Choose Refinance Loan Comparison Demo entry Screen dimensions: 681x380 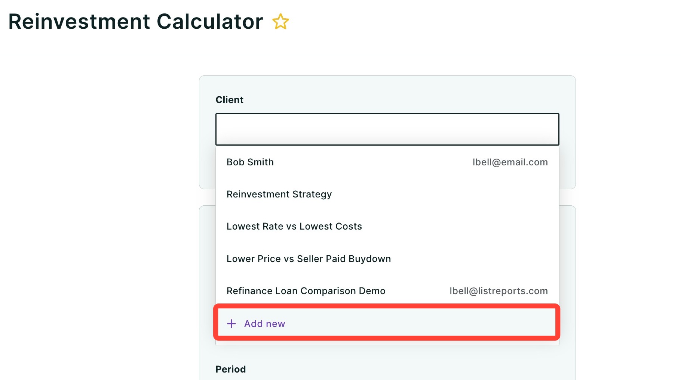[x=387, y=291]
